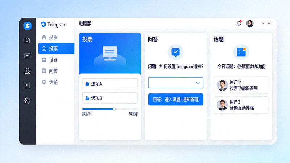This screenshot has height=163, width=290.
Task: Open 用户1 comment 投票功能很实用
Action: [241, 85]
